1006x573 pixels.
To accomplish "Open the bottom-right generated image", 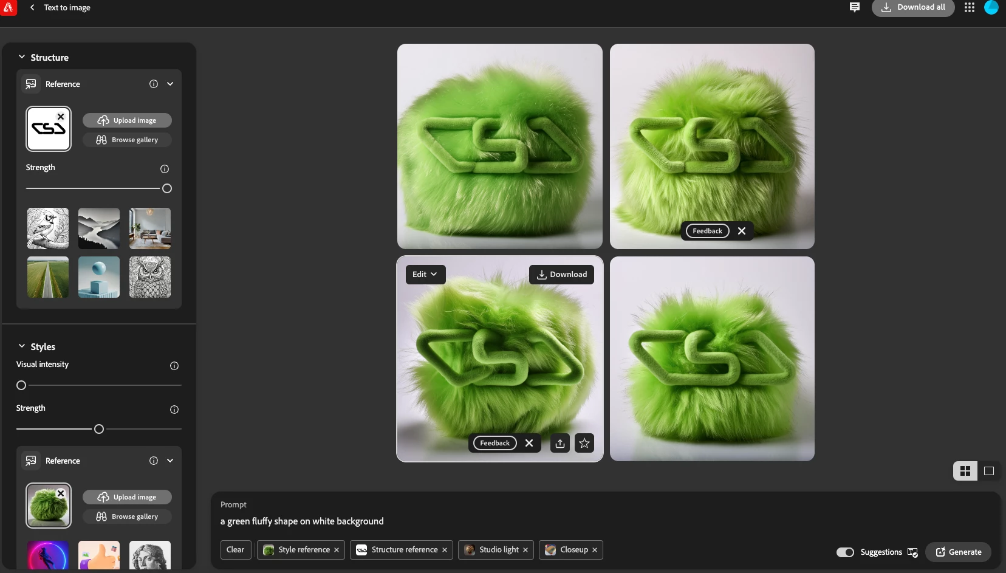I will [712, 359].
